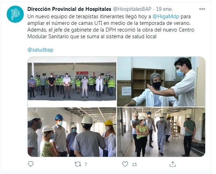
Task: Click the retweet count 7
Action: [86, 164]
